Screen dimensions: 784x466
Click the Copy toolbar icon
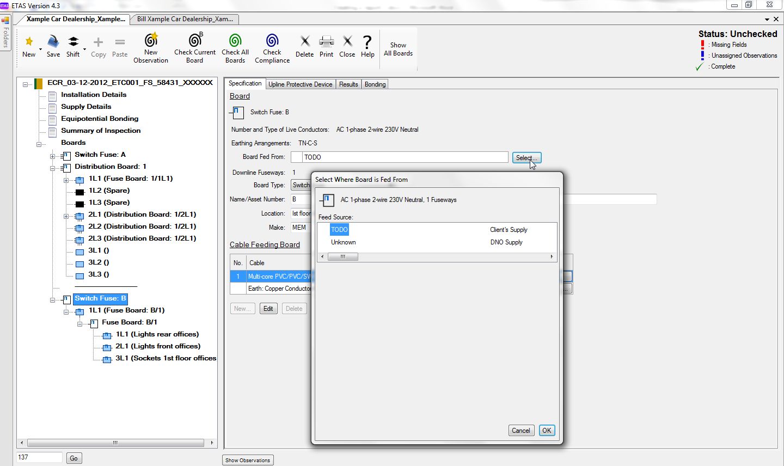click(98, 42)
